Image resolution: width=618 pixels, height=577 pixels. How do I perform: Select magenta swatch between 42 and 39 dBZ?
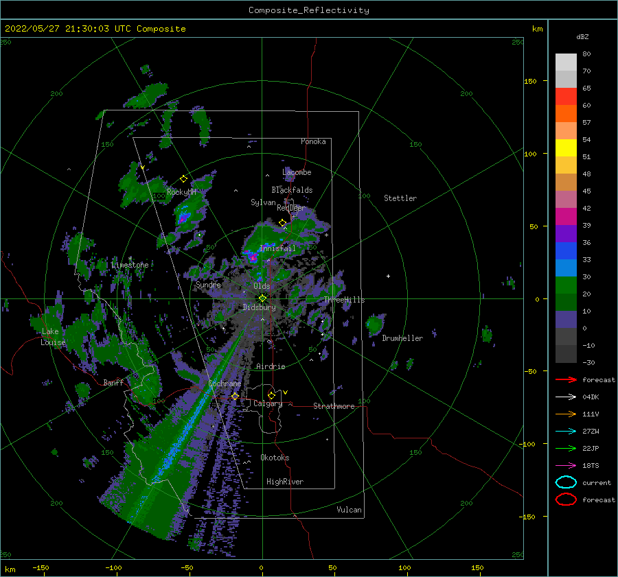(x=566, y=216)
